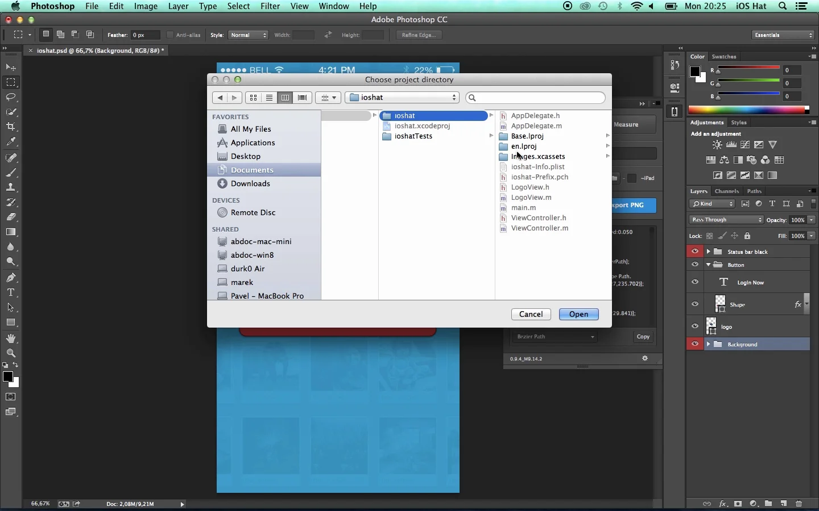Open the Layer menu
Screen dimensions: 819x511
178,6
